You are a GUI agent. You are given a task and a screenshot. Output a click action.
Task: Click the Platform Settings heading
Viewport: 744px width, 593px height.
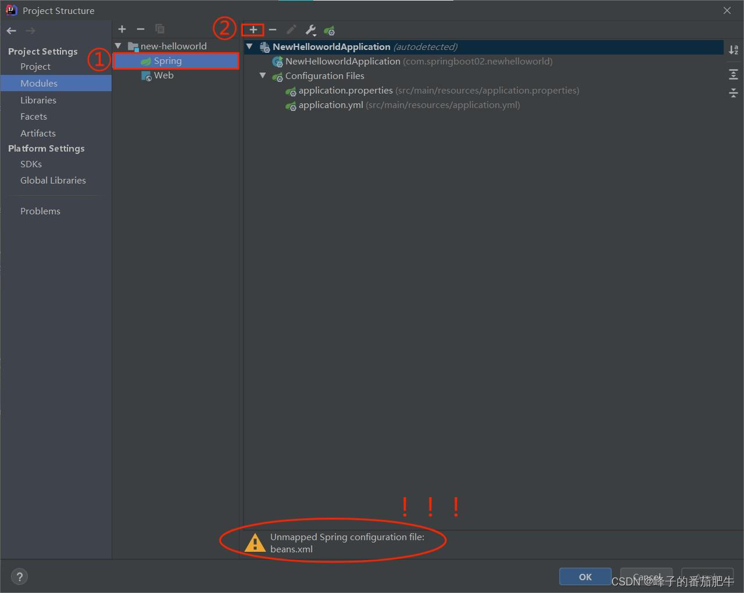[46, 148]
